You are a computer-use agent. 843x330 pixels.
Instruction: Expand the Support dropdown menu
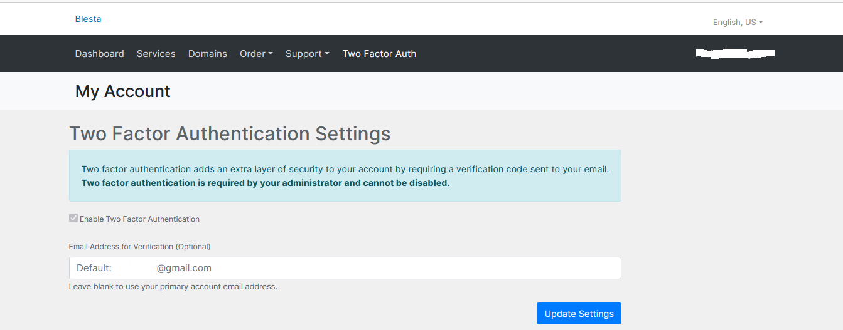[x=307, y=54]
